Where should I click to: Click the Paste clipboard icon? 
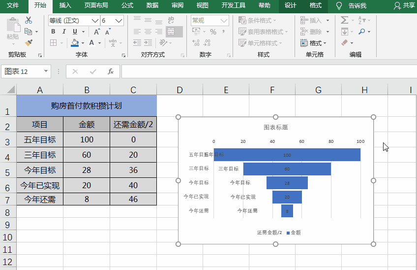(13, 26)
